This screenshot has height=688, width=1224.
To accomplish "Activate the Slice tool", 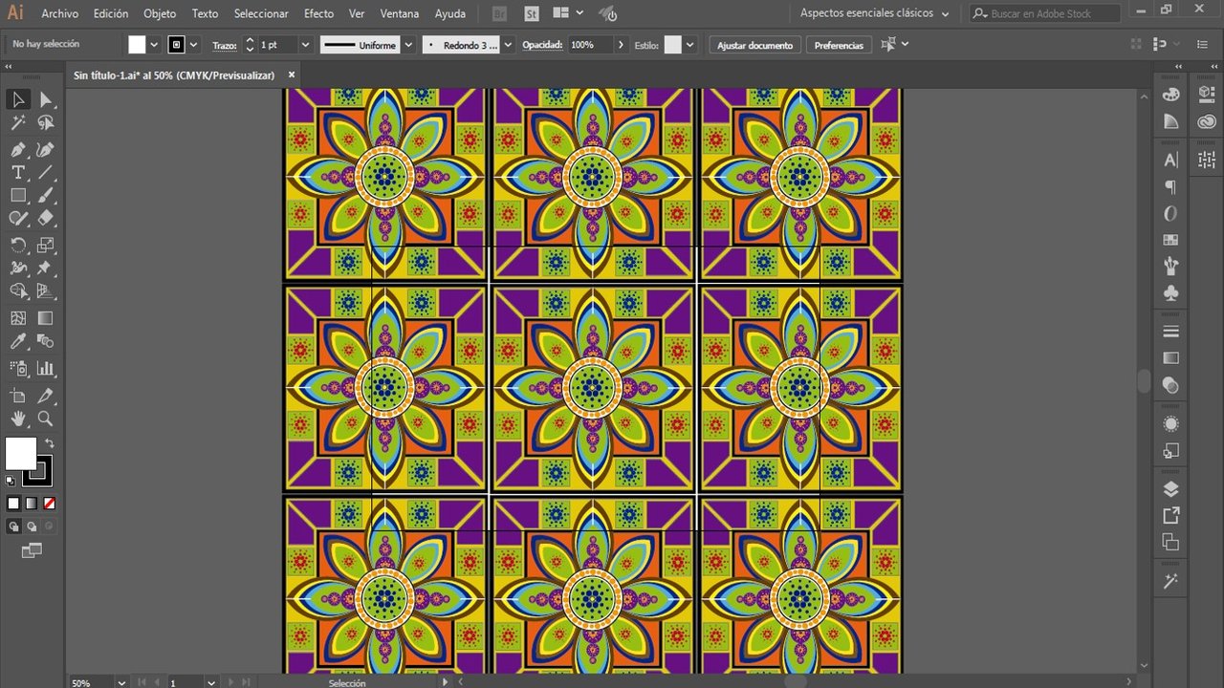I will [45, 396].
